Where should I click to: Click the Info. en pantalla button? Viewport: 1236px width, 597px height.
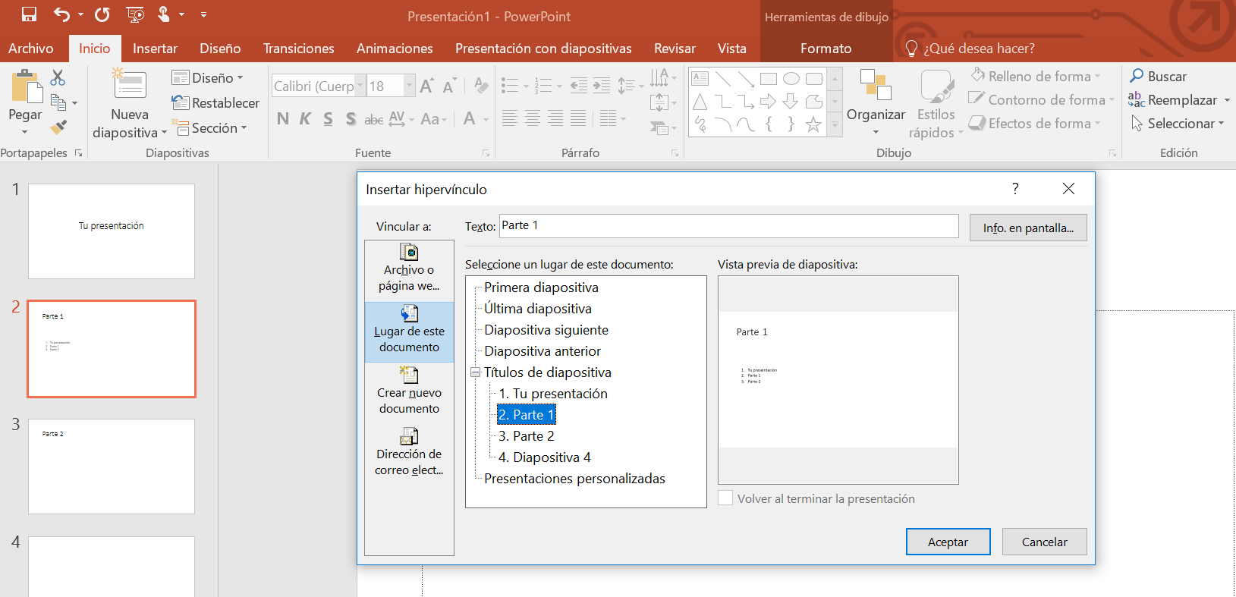(x=1028, y=228)
